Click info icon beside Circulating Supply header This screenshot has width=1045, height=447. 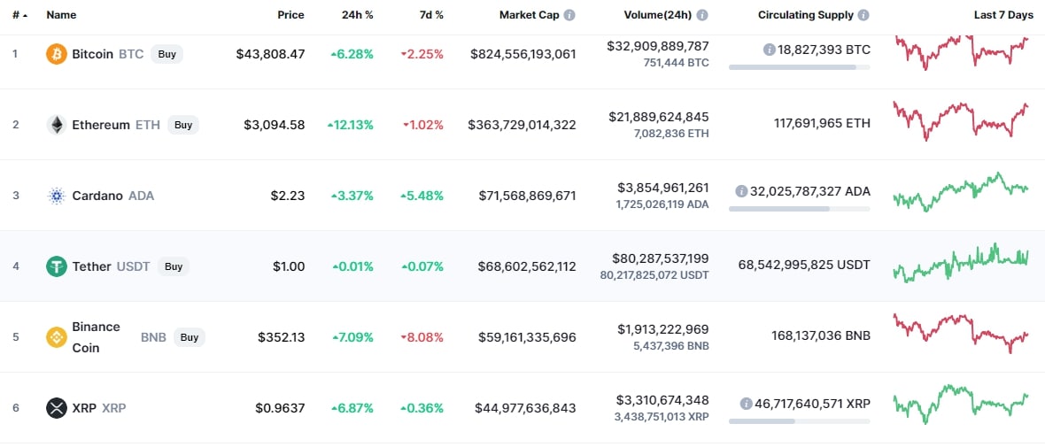point(863,15)
